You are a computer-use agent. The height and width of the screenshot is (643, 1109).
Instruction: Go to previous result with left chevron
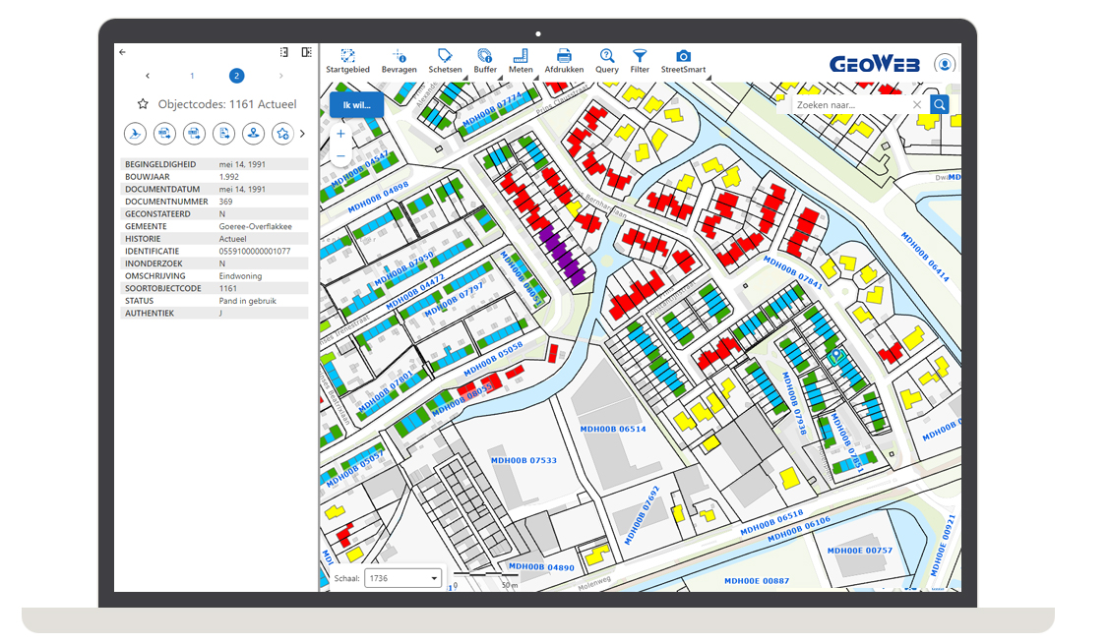[148, 76]
